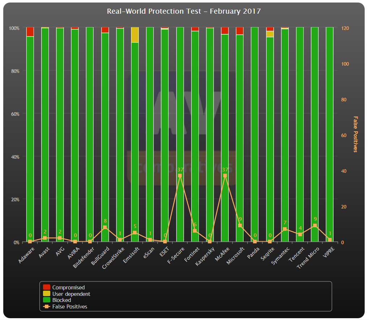Click the 100 right axis tick label
This screenshot has height=320, width=369.
tap(345, 64)
